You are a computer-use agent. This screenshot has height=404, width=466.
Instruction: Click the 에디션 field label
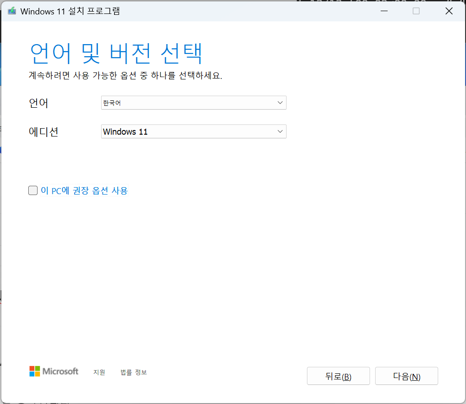tap(44, 131)
